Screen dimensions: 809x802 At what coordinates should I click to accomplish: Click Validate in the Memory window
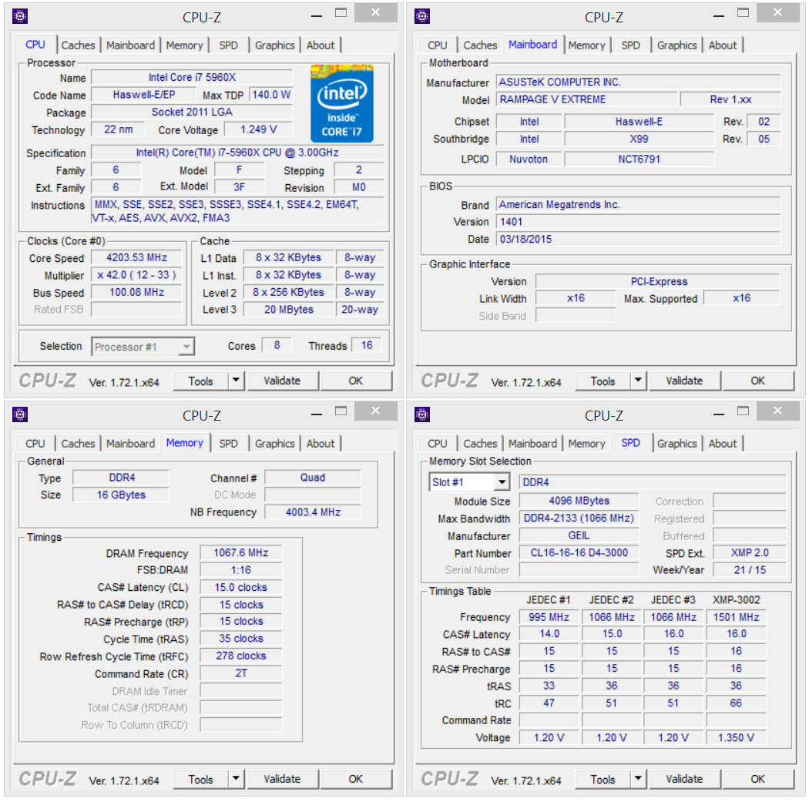tap(282, 779)
